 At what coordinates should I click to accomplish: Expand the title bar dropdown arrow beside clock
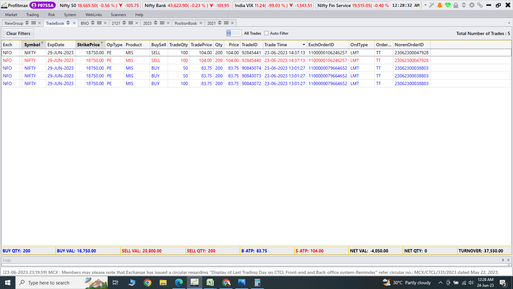click(x=425, y=5)
